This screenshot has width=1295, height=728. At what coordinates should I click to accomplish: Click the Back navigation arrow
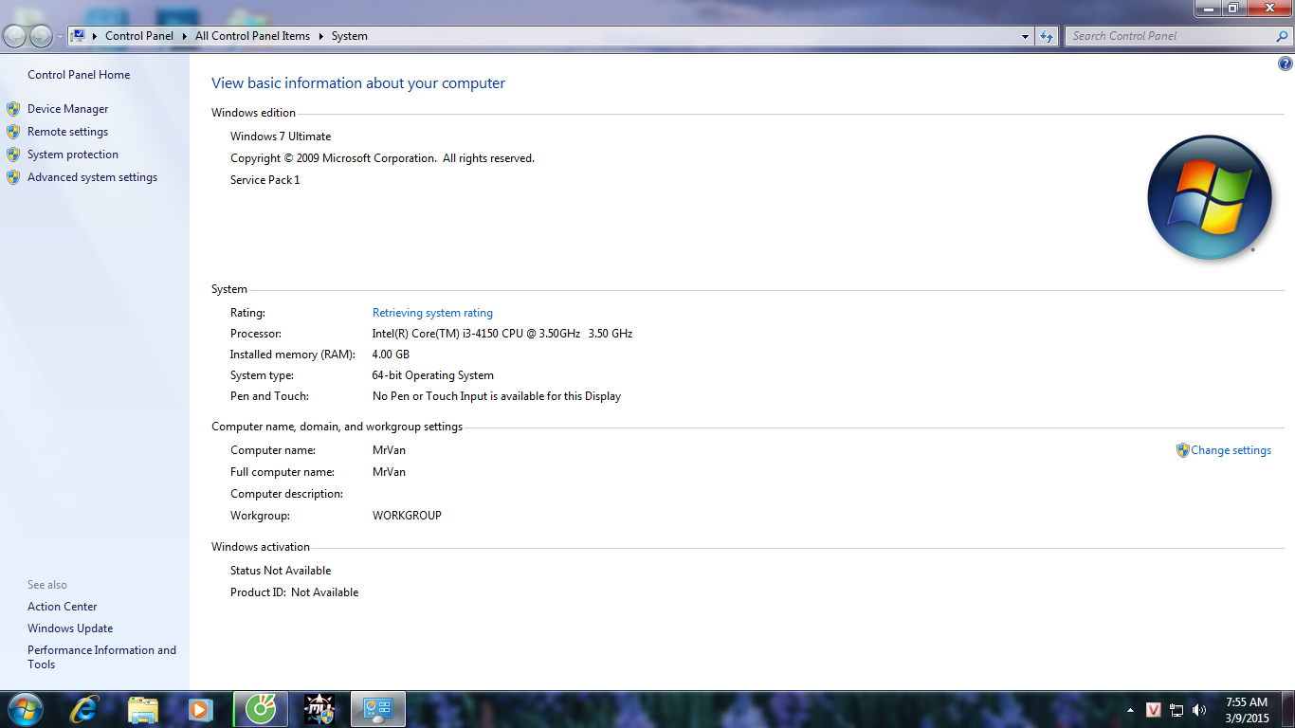pyautogui.click(x=14, y=36)
